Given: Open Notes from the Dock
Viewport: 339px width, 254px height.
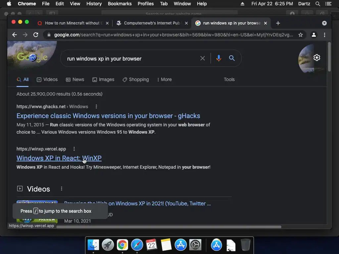Looking at the screenshot, I should (166, 245).
